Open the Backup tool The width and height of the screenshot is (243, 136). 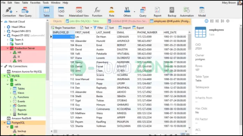pos(172,12)
